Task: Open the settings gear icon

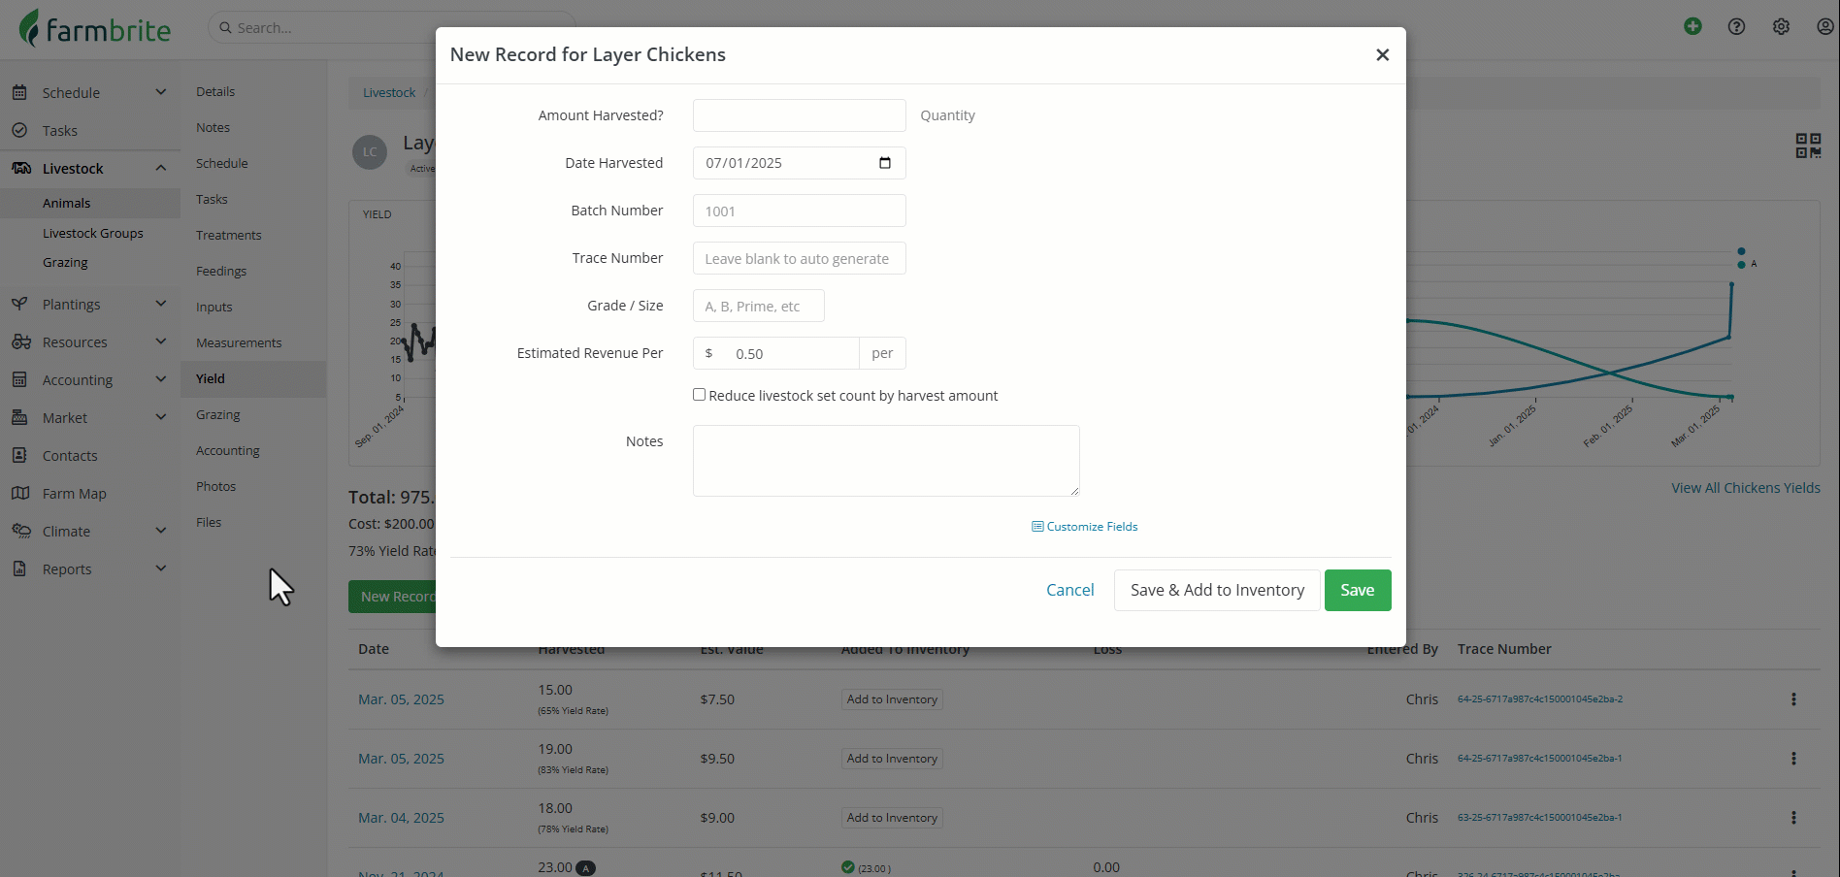Action: click(1781, 27)
